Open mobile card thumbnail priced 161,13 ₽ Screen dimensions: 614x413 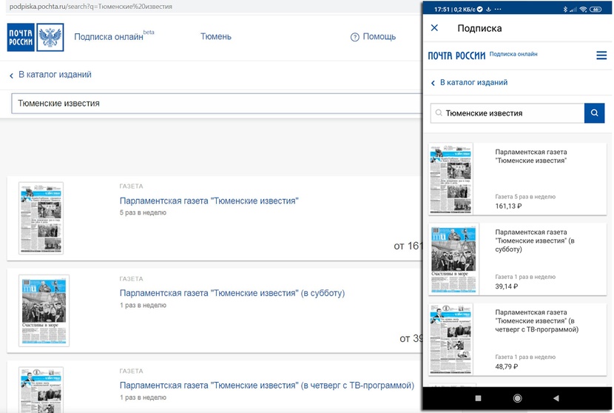click(x=451, y=178)
